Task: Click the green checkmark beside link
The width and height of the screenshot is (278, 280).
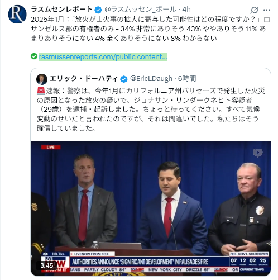Action: (x=34, y=56)
